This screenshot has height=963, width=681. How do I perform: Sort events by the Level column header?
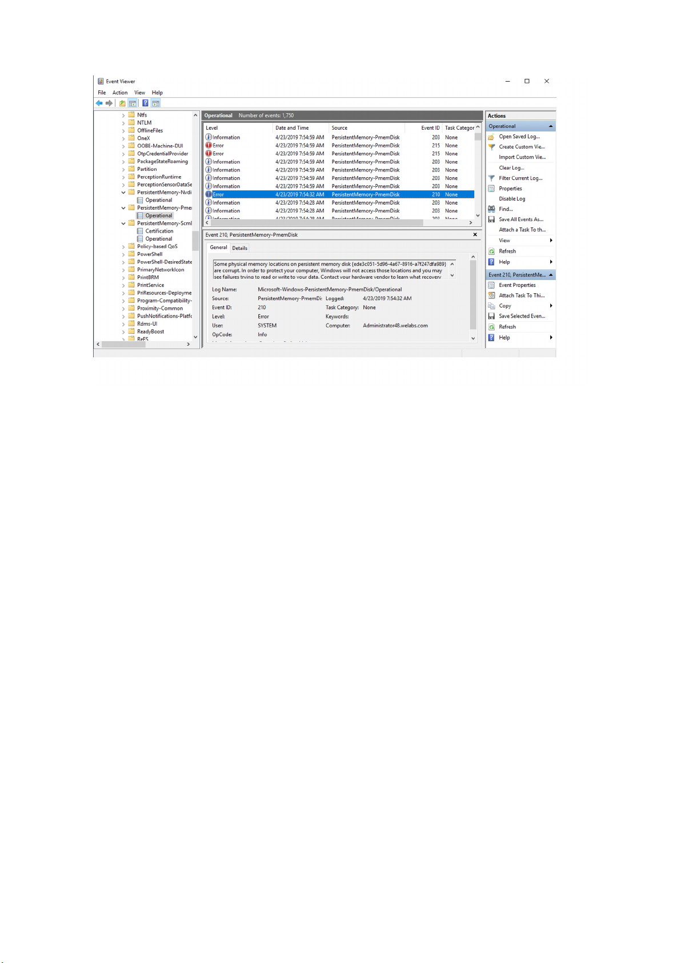tap(238, 128)
